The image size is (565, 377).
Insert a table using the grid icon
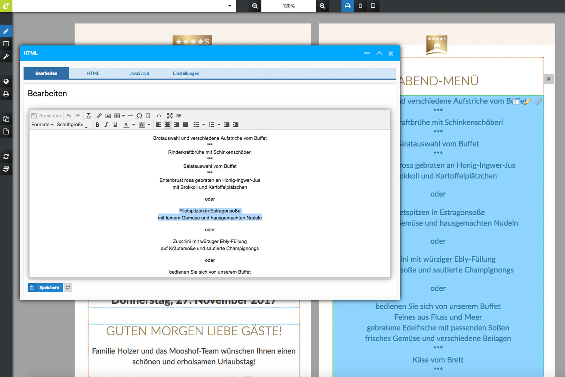click(x=117, y=116)
